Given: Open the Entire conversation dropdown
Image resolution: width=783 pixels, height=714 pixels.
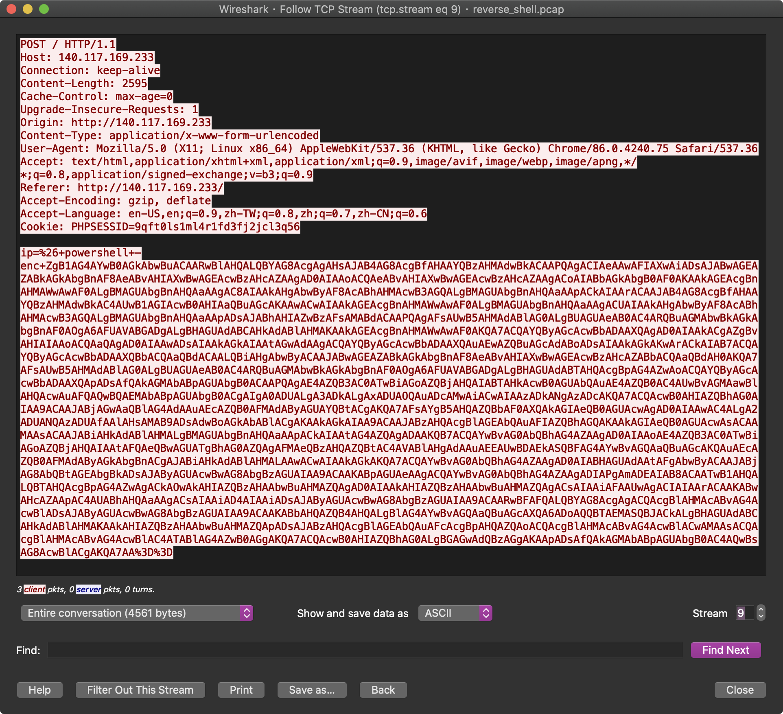Looking at the screenshot, I should pyautogui.click(x=137, y=613).
